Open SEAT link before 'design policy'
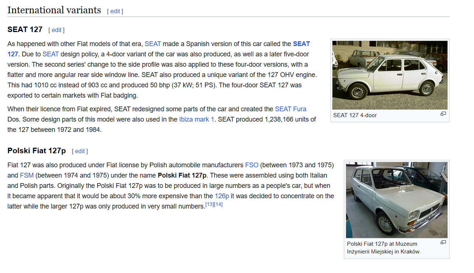 (51, 54)
